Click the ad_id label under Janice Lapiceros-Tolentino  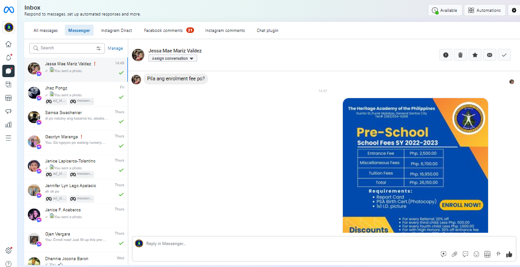(x=56, y=174)
